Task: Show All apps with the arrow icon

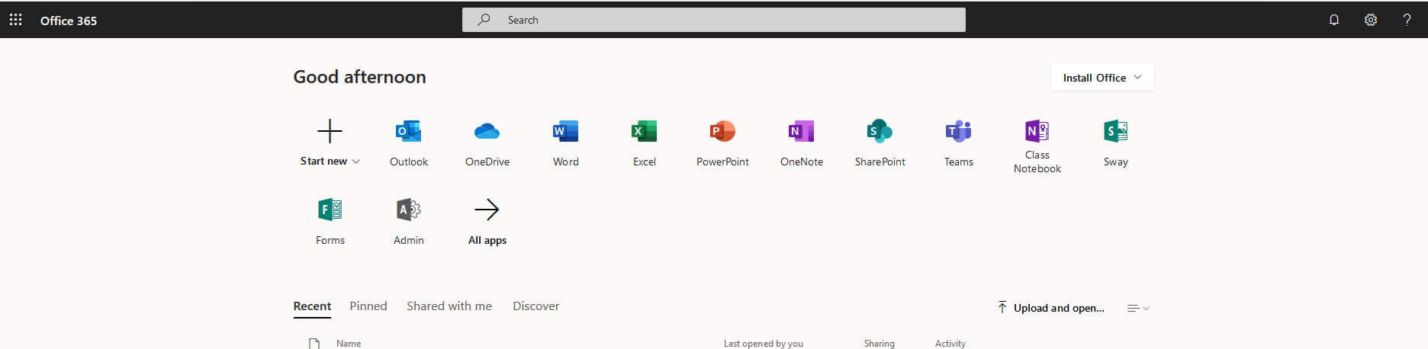Action: click(487, 221)
